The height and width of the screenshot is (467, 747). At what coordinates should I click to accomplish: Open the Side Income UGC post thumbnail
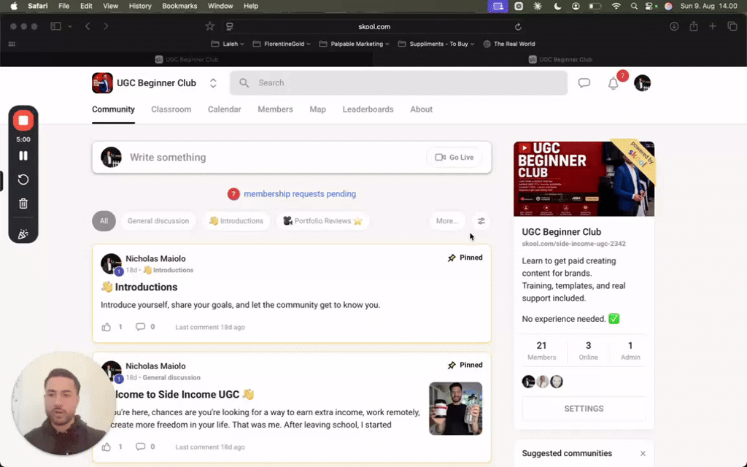pos(455,409)
